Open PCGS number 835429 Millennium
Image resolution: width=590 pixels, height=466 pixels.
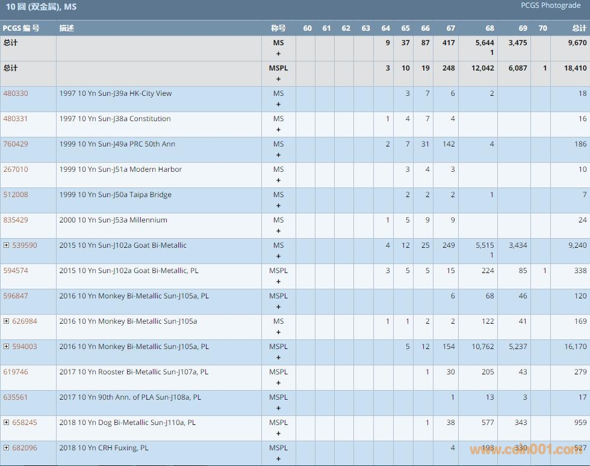pyautogui.click(x=16, y=220)
